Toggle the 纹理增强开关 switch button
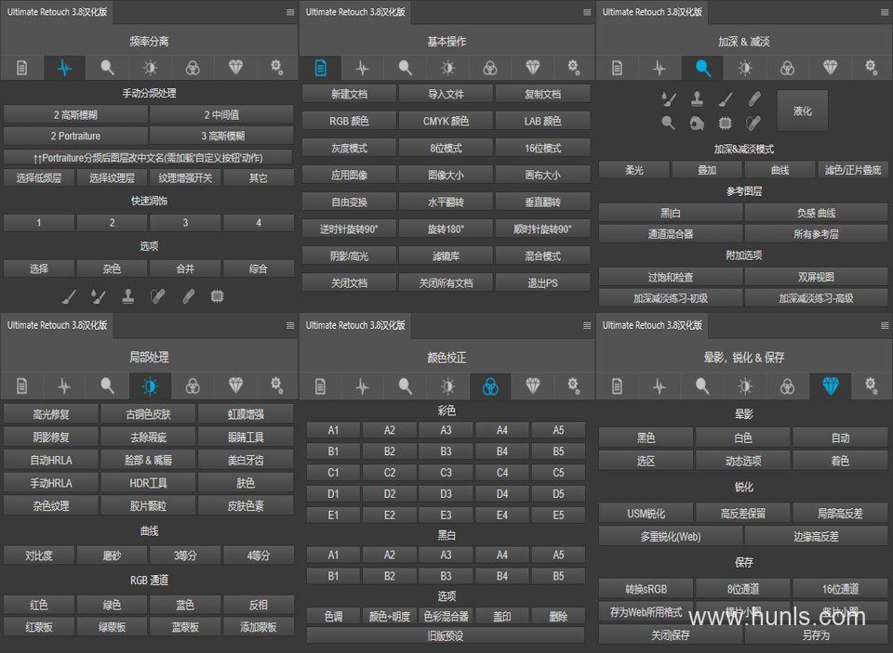This screenshot has width=893, height=653. click(x=185, y=178)
